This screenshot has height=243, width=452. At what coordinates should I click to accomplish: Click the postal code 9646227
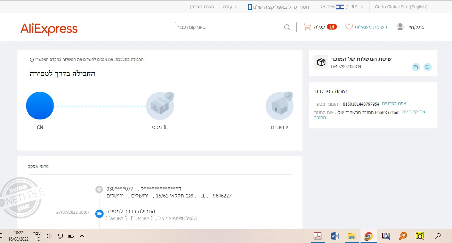(x=222, y=196)
